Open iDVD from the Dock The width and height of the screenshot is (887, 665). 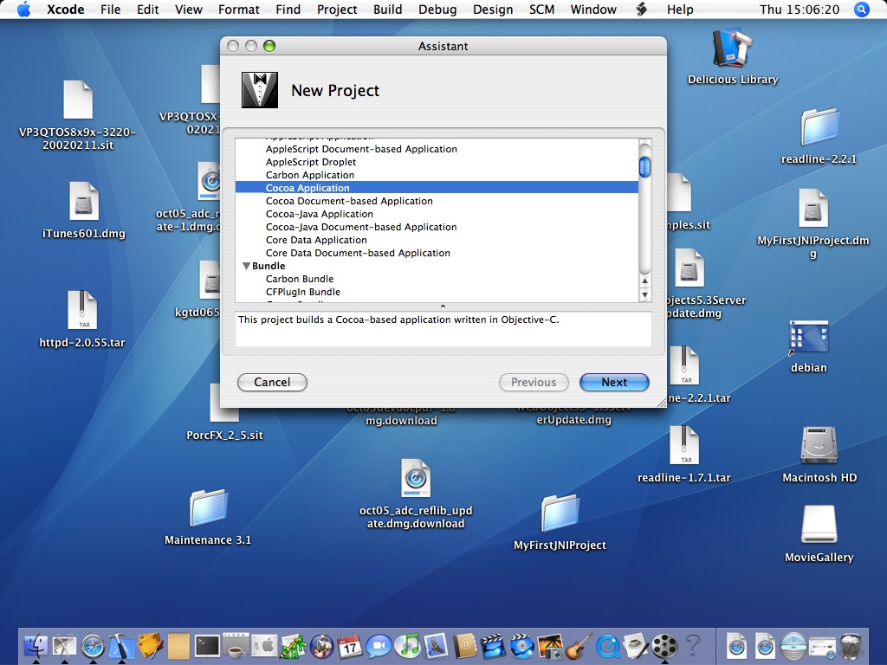click(521, 644)
